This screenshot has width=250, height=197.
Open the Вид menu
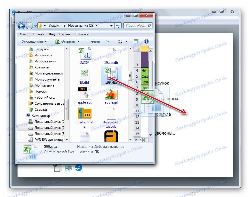(52, 34)
